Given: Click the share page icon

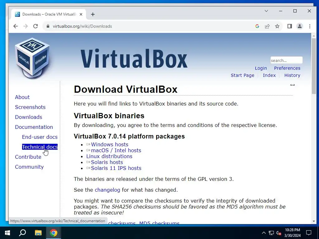Looking at the screenshot, I should click(x=267, y=26).
